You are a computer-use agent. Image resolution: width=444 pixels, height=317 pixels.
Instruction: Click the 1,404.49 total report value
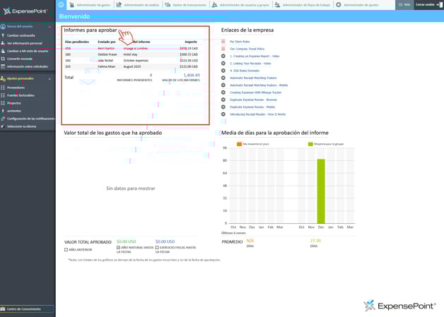tap(192, 75)
